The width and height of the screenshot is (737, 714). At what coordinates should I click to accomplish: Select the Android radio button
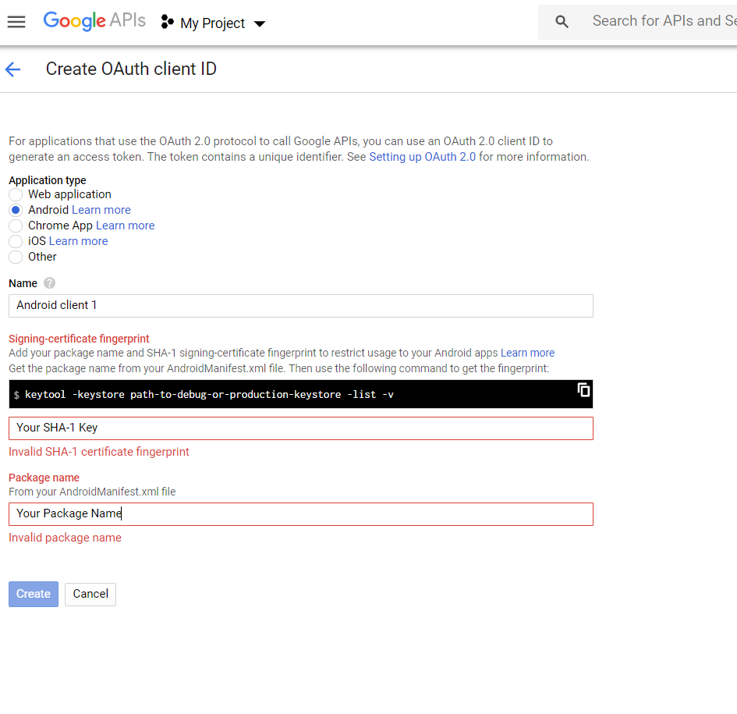(16, 210)
